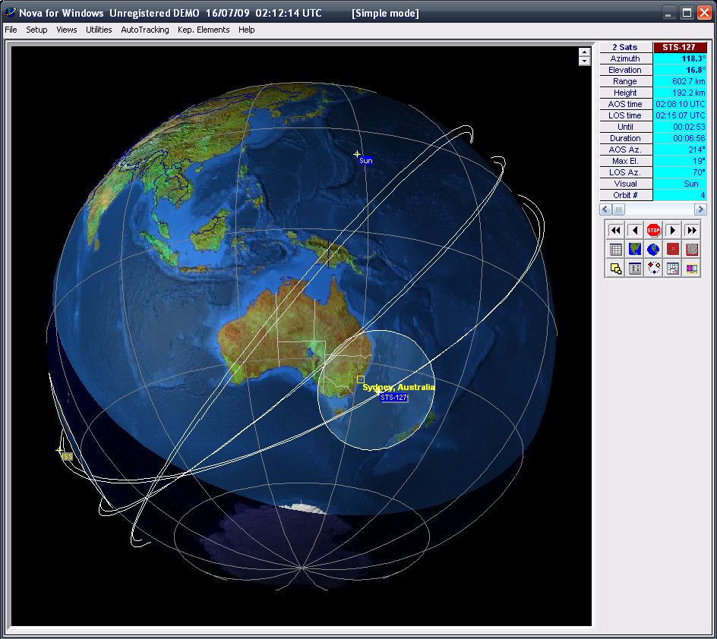
Task: Click the dotted circle with diamonds icon
Action: pyautogui.click(x=653, y=269)
